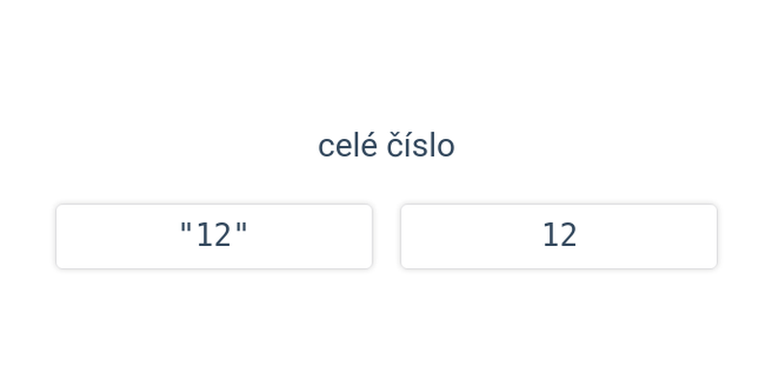
Task: Pick the string "12" answer
Action: pyautogui.click(x=214, y=235)
